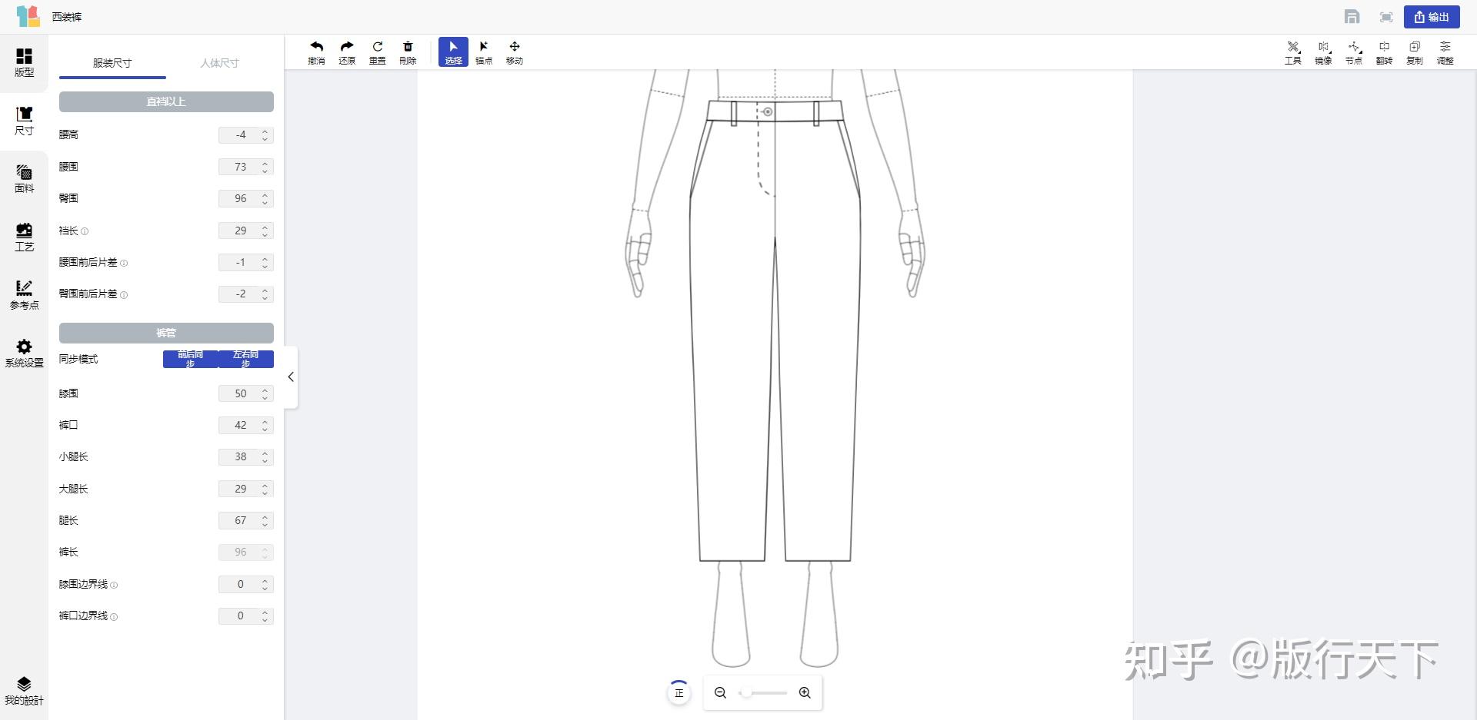Click the 裤长 label
Screen dimensions: 1477x720
click(68, 552)
